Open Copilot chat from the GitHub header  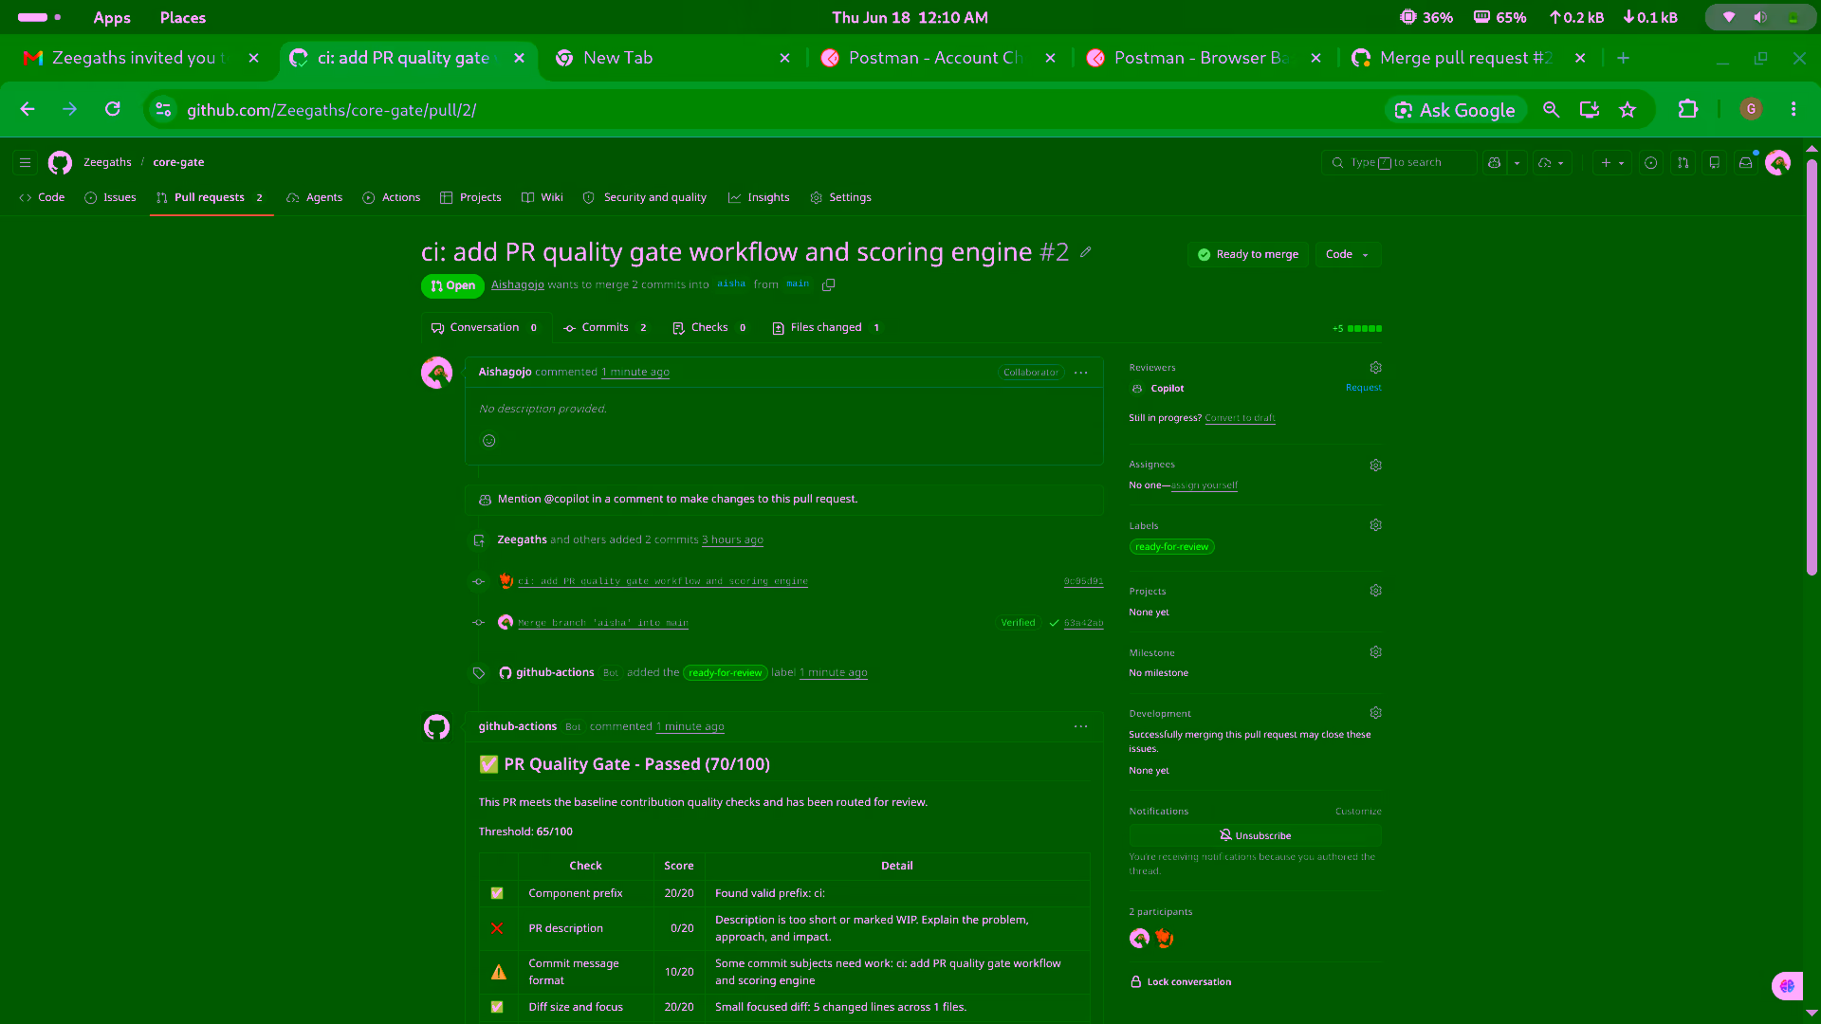click(x=1494, y=163)
